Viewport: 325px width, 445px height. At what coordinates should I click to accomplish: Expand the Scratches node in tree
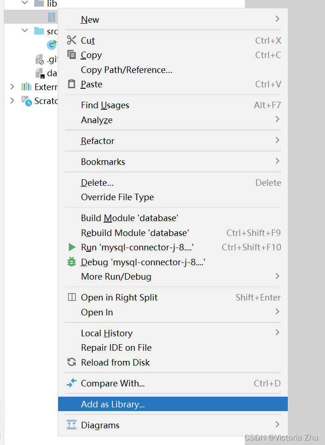click(x=12, y=100)
